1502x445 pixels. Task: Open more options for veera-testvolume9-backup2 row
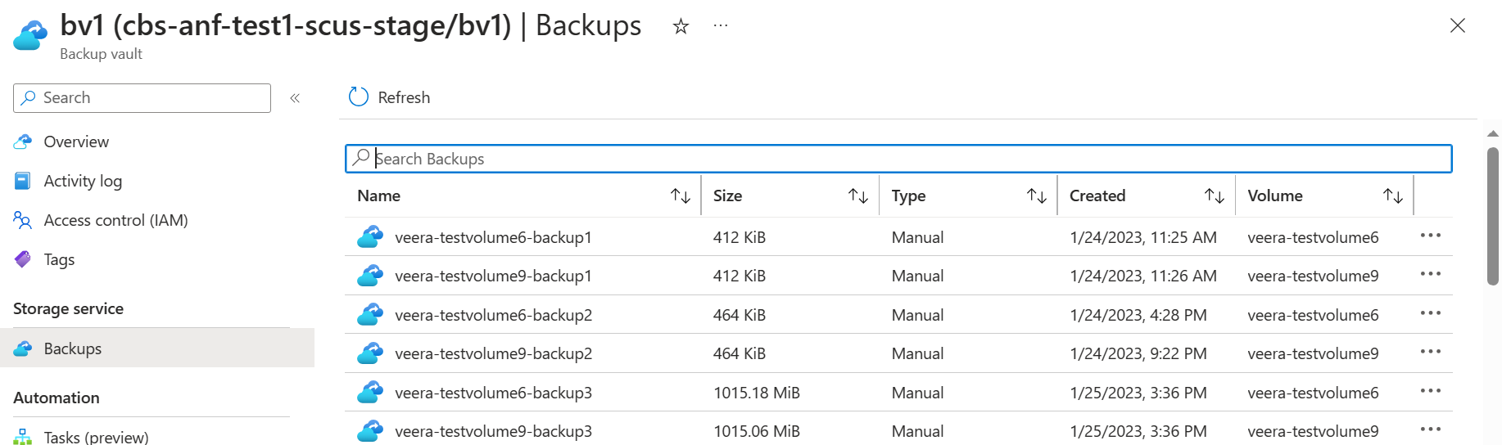(x=1431, y=352)
